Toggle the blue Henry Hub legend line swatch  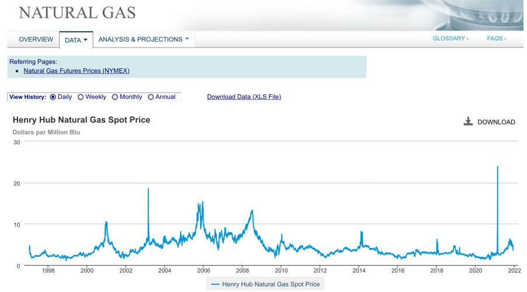coord(215,284)
